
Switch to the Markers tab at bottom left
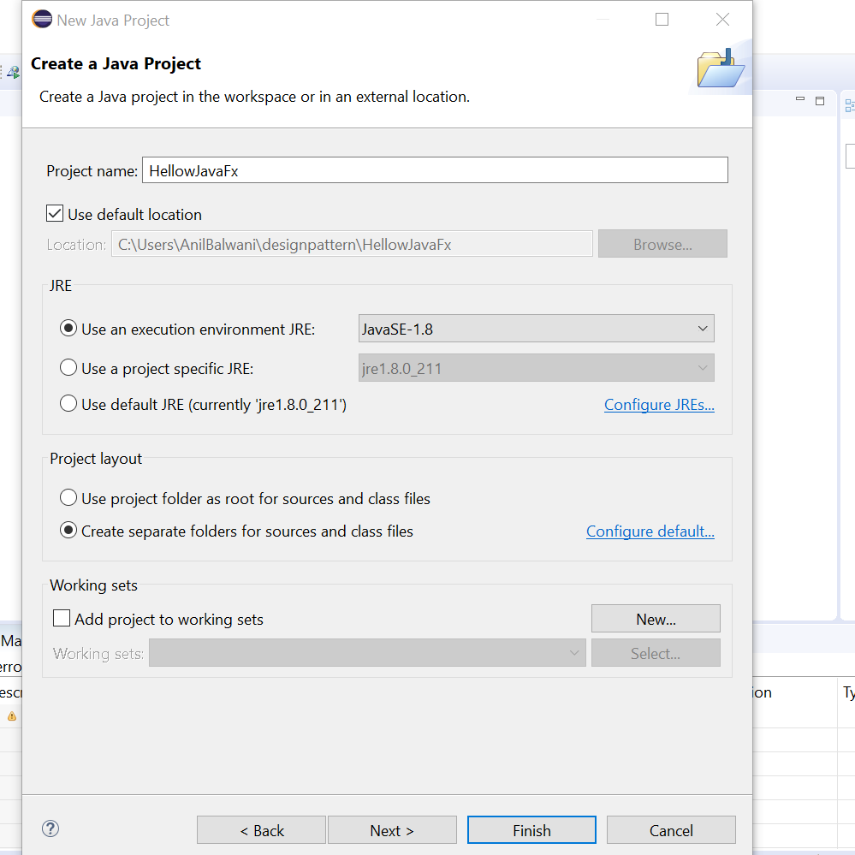coord(10,640)
